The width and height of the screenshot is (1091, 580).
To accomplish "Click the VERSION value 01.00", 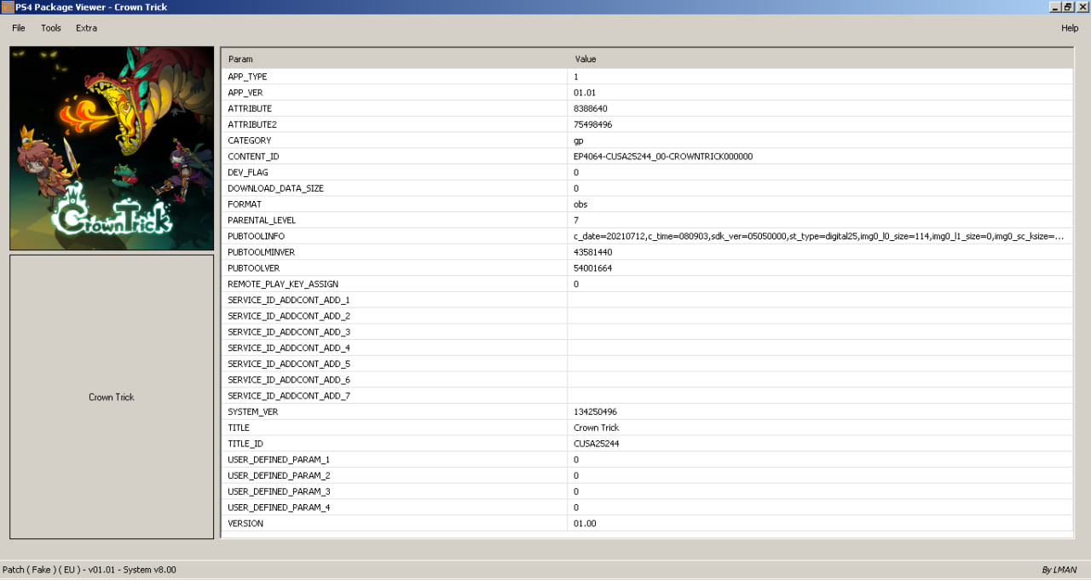I will [x=585, y=524].
